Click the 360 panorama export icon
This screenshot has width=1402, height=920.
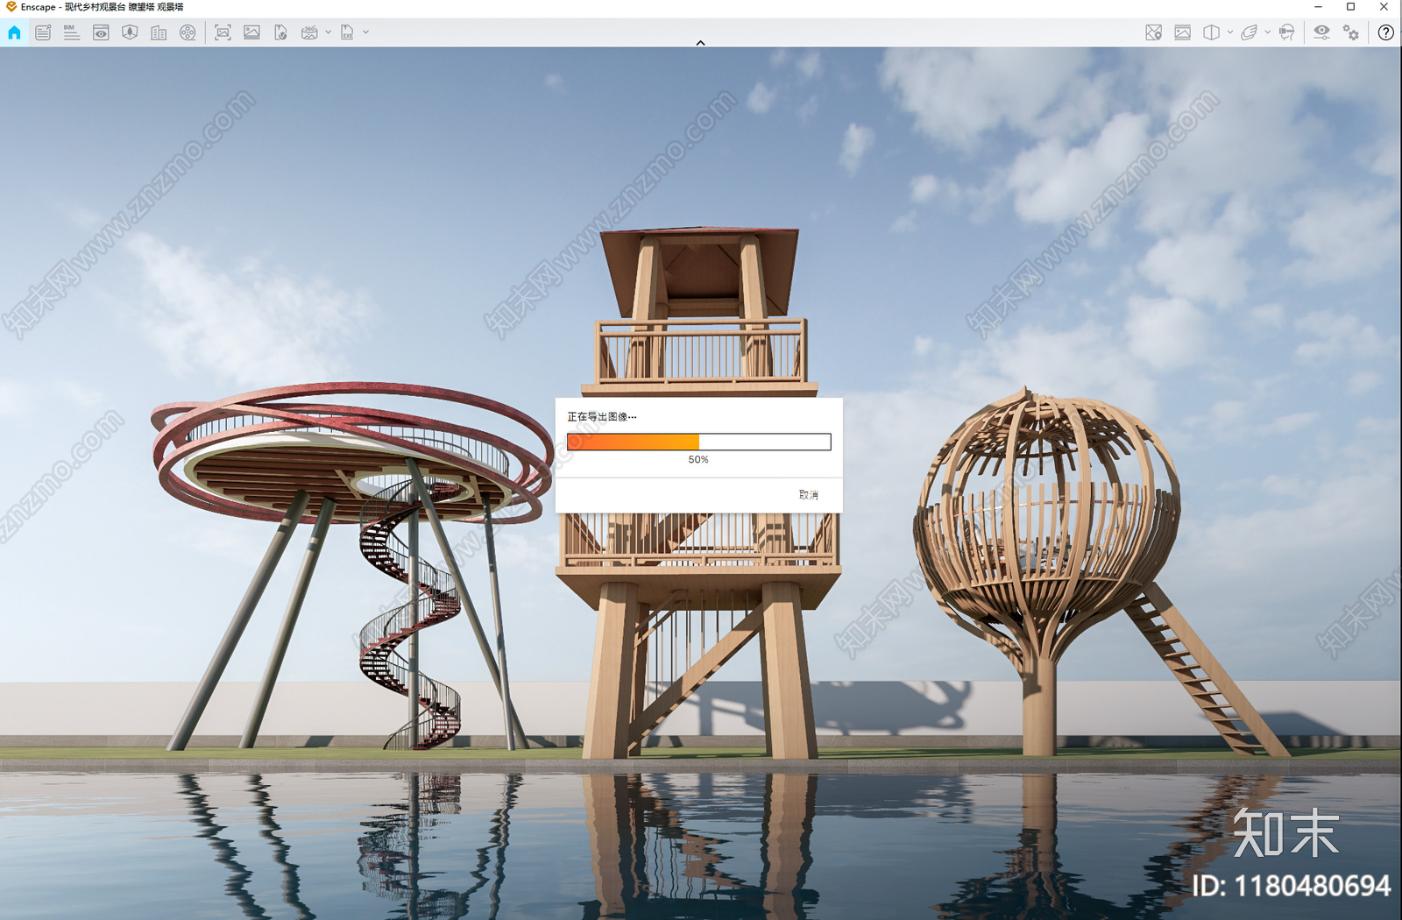(309, 32)
